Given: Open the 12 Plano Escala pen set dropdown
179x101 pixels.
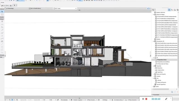Looking at the screenshot, I should pos(91,100).
